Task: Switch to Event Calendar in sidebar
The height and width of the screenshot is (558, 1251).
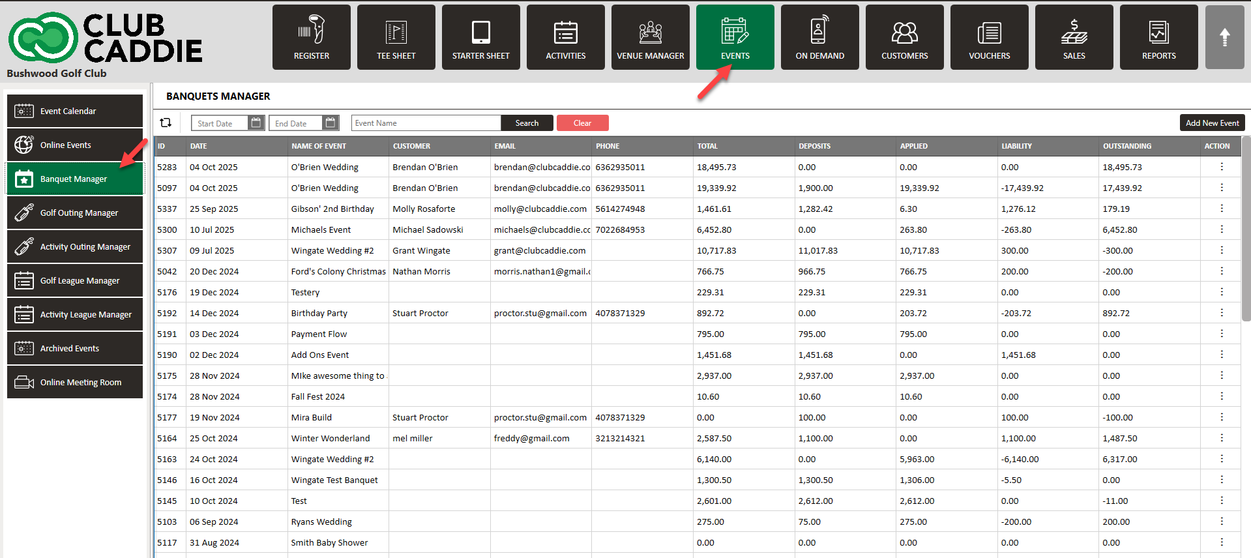Action: tap(75, 111)
